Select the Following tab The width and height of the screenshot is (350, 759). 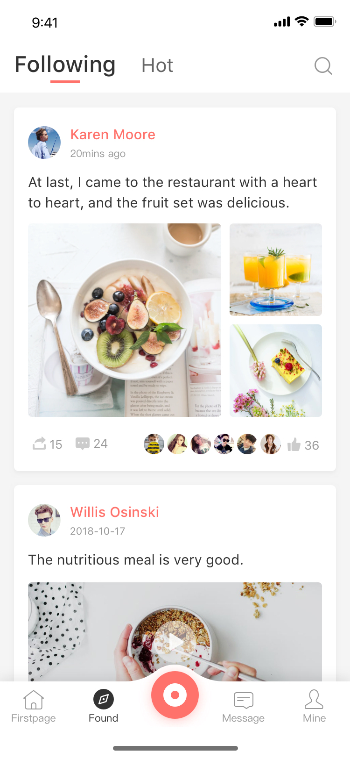[x=65, y=64]
